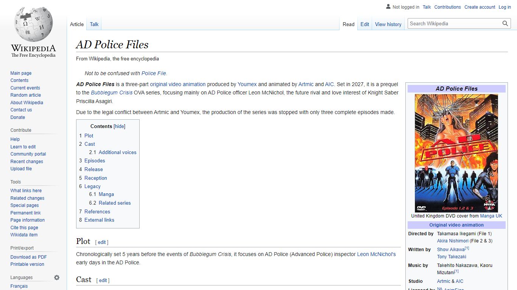Open the Police File disambiguation link
This screenshot has width=517, height=290.
tap(154, 73)
